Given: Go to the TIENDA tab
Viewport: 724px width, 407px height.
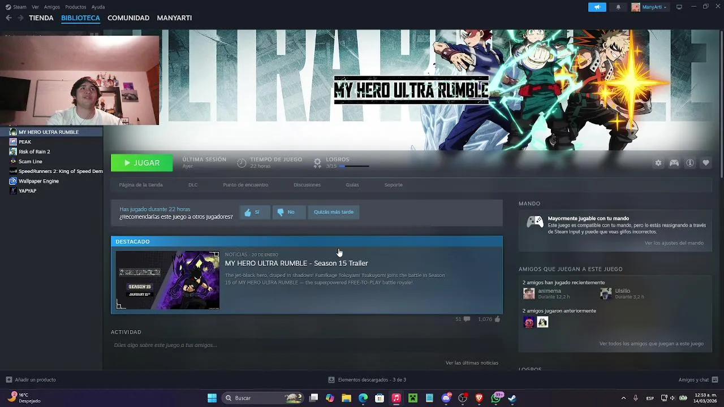Looking at the screenshot, I should click(41, 18).
